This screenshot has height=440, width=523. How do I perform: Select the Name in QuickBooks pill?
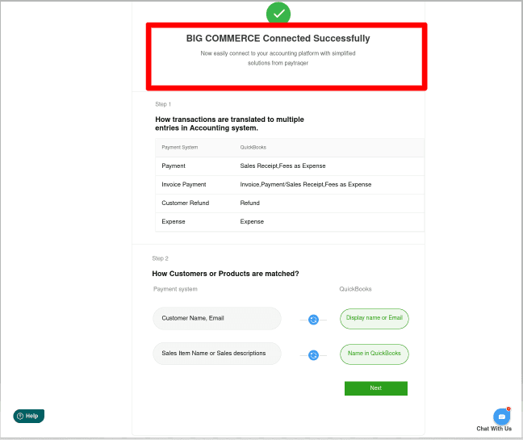coord(374,354)
